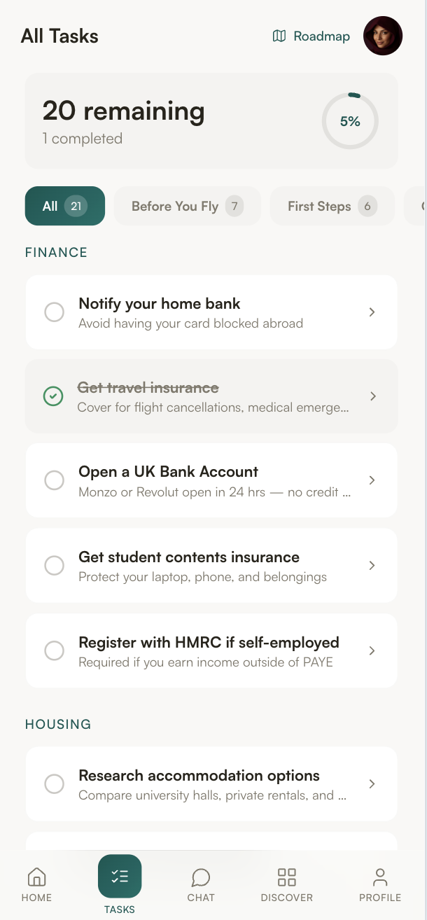This screenshot has height=920, width=427.
Task: Expand "Notify your home bank" chevron
Action: (372, 312)
